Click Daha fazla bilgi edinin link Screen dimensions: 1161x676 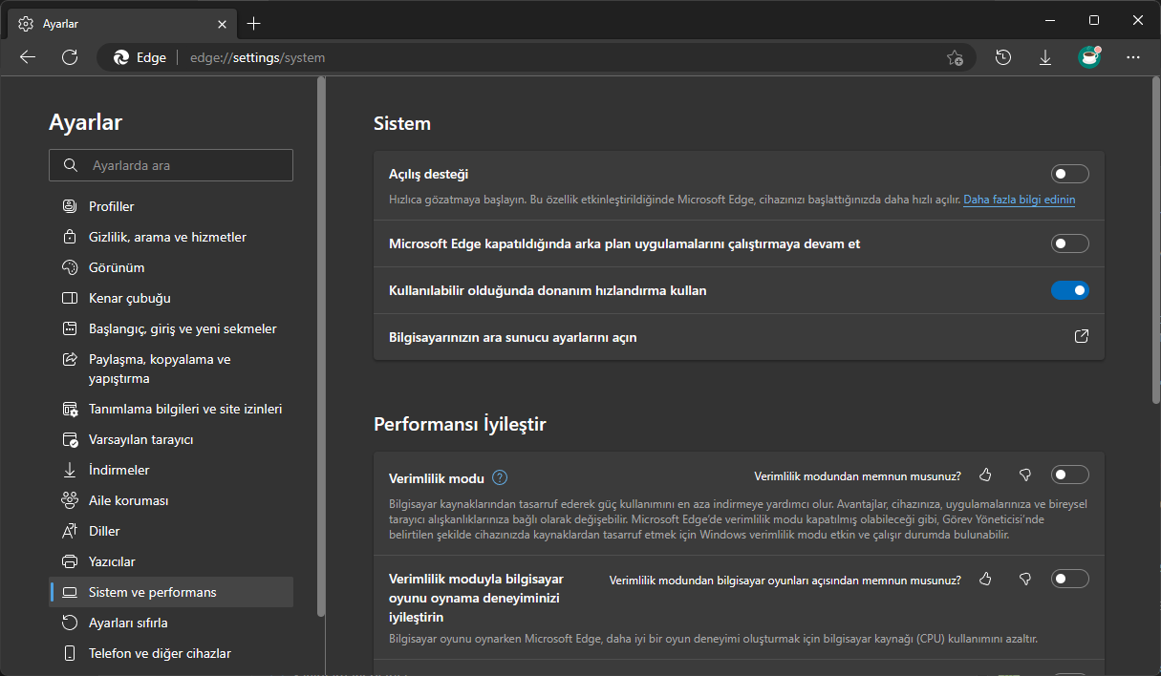1019,200
